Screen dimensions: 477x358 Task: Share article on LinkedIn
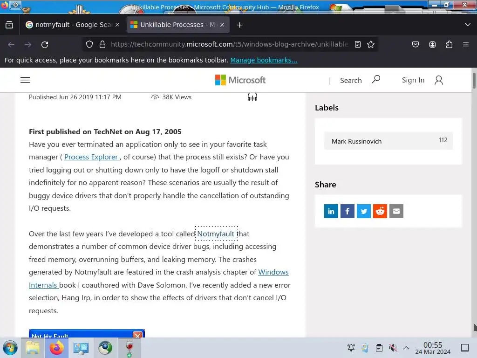coord(331,211)
